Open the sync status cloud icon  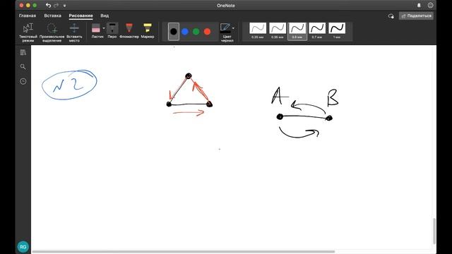pos(391,16)
